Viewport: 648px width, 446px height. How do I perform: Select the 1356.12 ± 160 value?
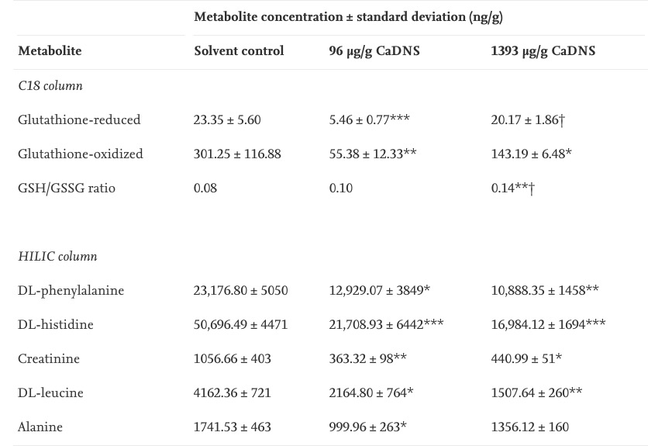529,427
